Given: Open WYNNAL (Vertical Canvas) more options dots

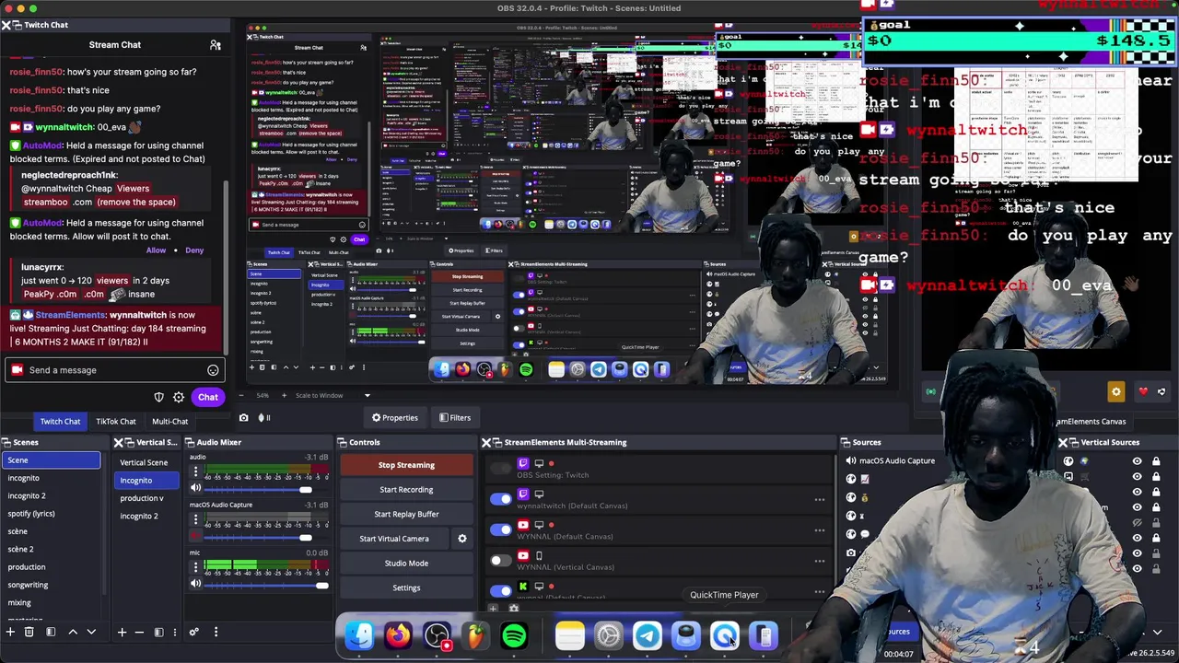Looking at the screenshot, I should [x=819, y=561].
